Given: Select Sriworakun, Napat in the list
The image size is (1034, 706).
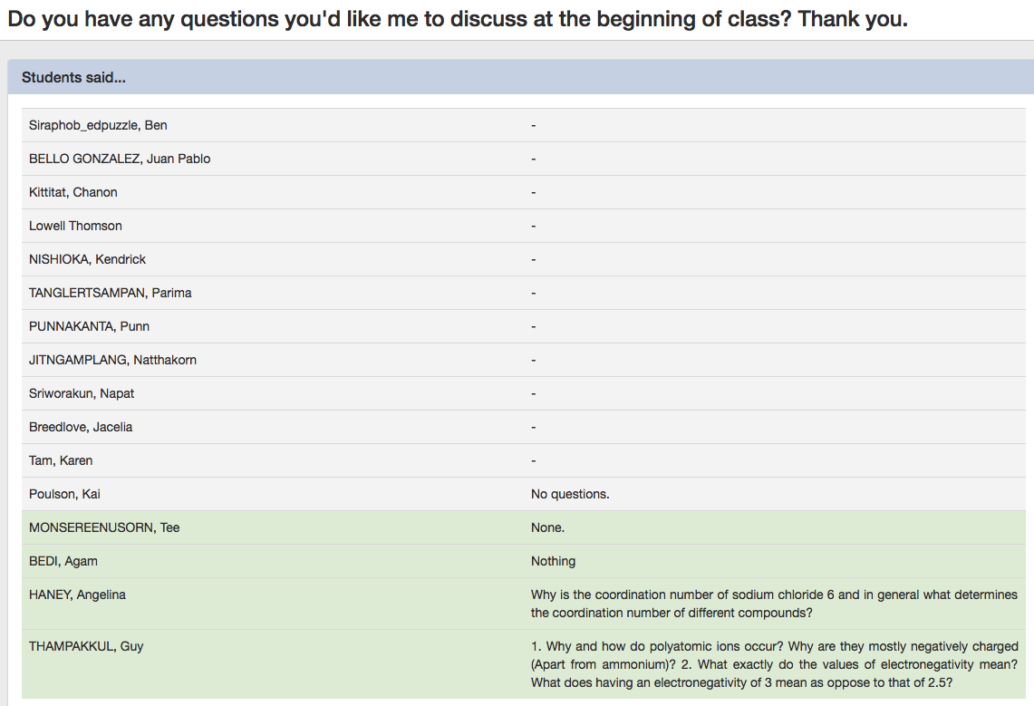Looking at the screenshot, I should pos(82,393).
